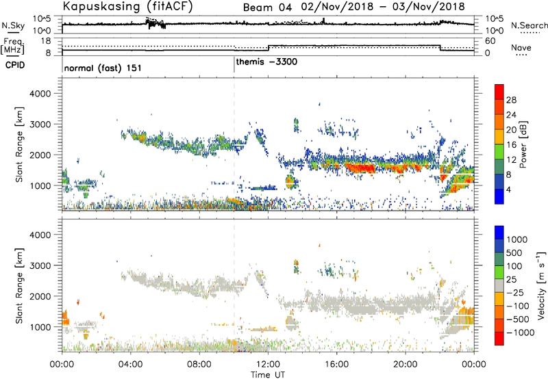The image size is (548, 379).
Task: Click the '16' tick on Power scale
Action: tap(511, 145)
